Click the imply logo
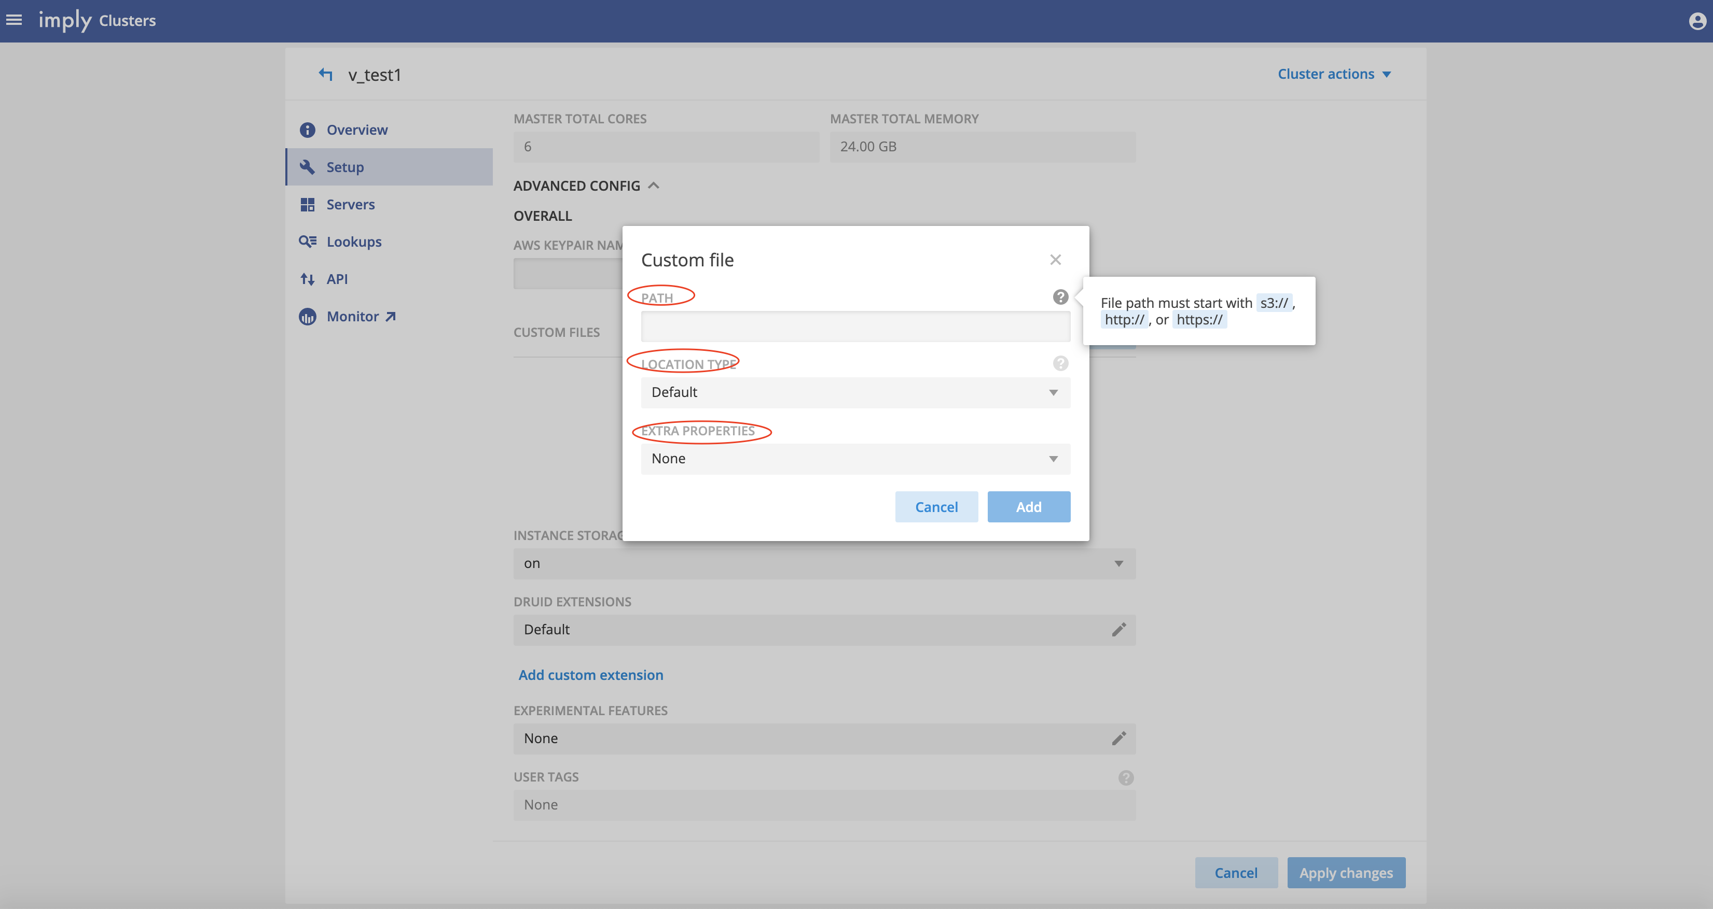 pyautogui.click(x=64, y=21)
